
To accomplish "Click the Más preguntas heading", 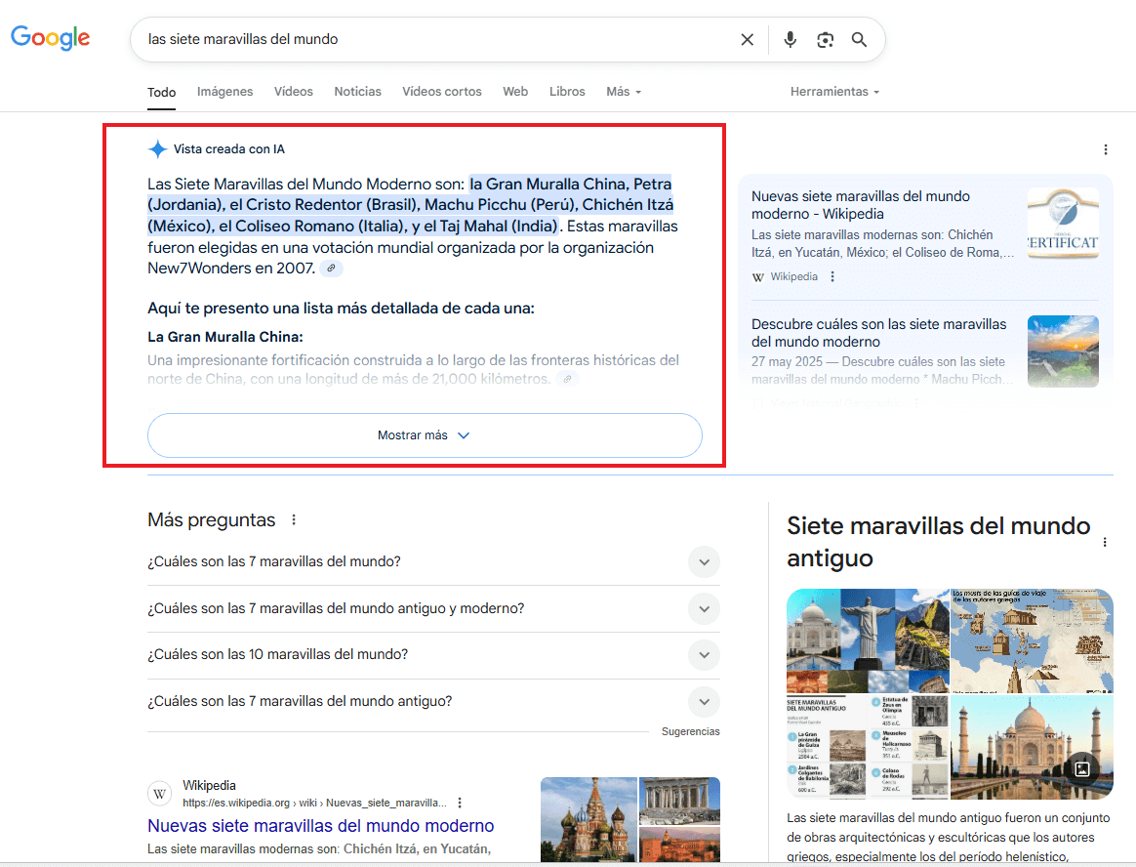I will coord(212,519).
